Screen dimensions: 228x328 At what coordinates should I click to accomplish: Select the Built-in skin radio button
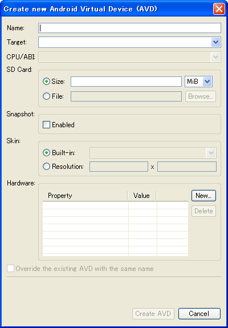46,153
